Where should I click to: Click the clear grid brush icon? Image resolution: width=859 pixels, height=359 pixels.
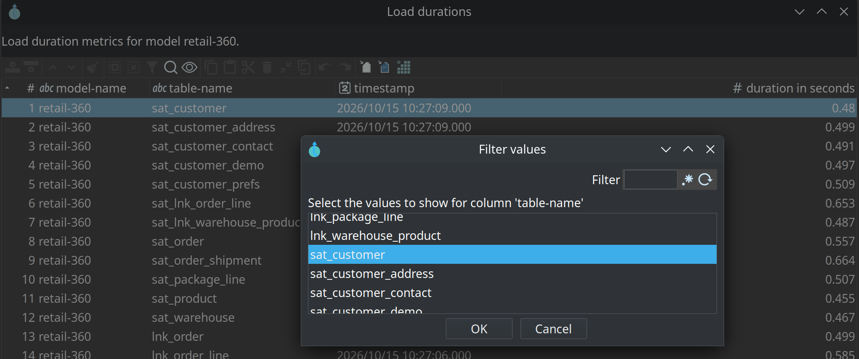click(92, 67)
